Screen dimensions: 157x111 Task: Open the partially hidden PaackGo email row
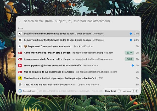[70, 91]
